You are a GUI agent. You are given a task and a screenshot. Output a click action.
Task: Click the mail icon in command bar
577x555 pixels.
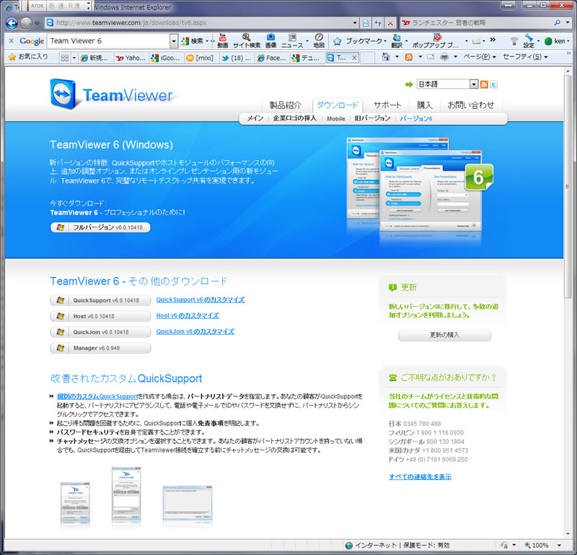431,57
